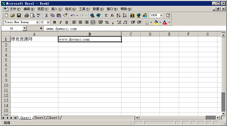The image size is (227, 126).
Task: Expand the redo history arrow
Action: coord(86,15)
